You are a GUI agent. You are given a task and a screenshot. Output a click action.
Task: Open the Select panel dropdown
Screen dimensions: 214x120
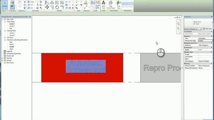[5, 11]
